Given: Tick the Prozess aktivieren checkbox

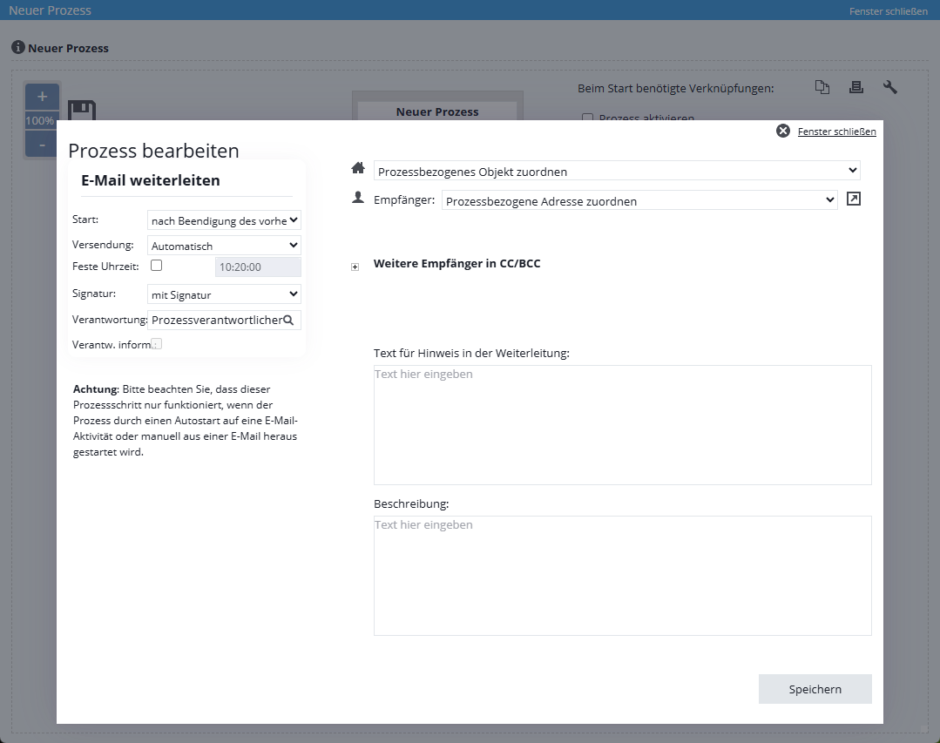Looking at the screenshot, I should (x=588, y=118).
